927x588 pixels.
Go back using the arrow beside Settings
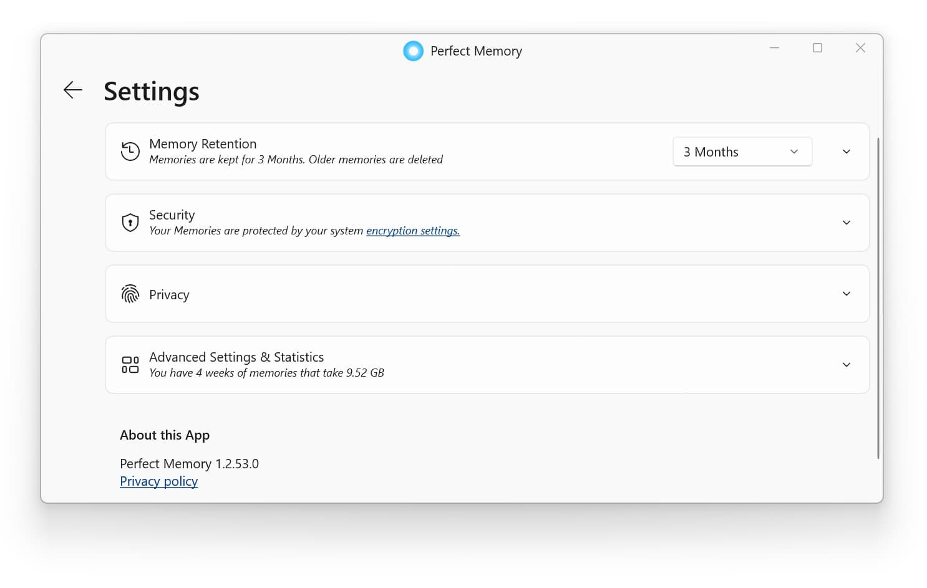(73, 90)
